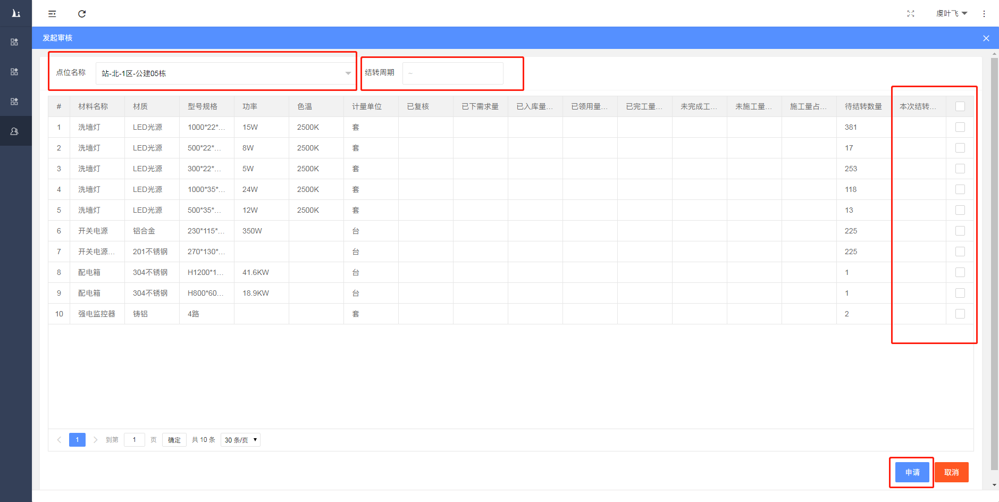
Task: Expand the 点位名称 dropdown
Action: pyautogui.click(x=225, y=73)
